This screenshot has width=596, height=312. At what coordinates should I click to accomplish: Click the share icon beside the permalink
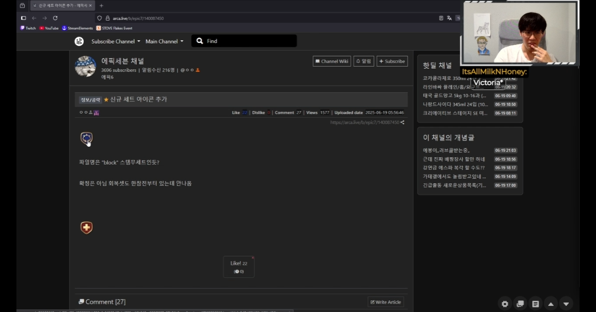pos(402,122)
